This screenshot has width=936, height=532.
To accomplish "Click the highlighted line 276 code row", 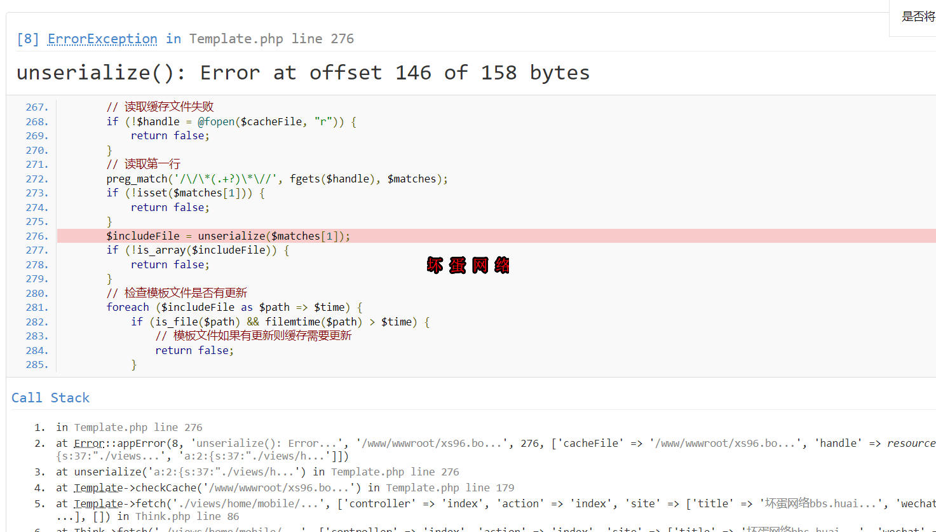I will click(x=496, y=236).
